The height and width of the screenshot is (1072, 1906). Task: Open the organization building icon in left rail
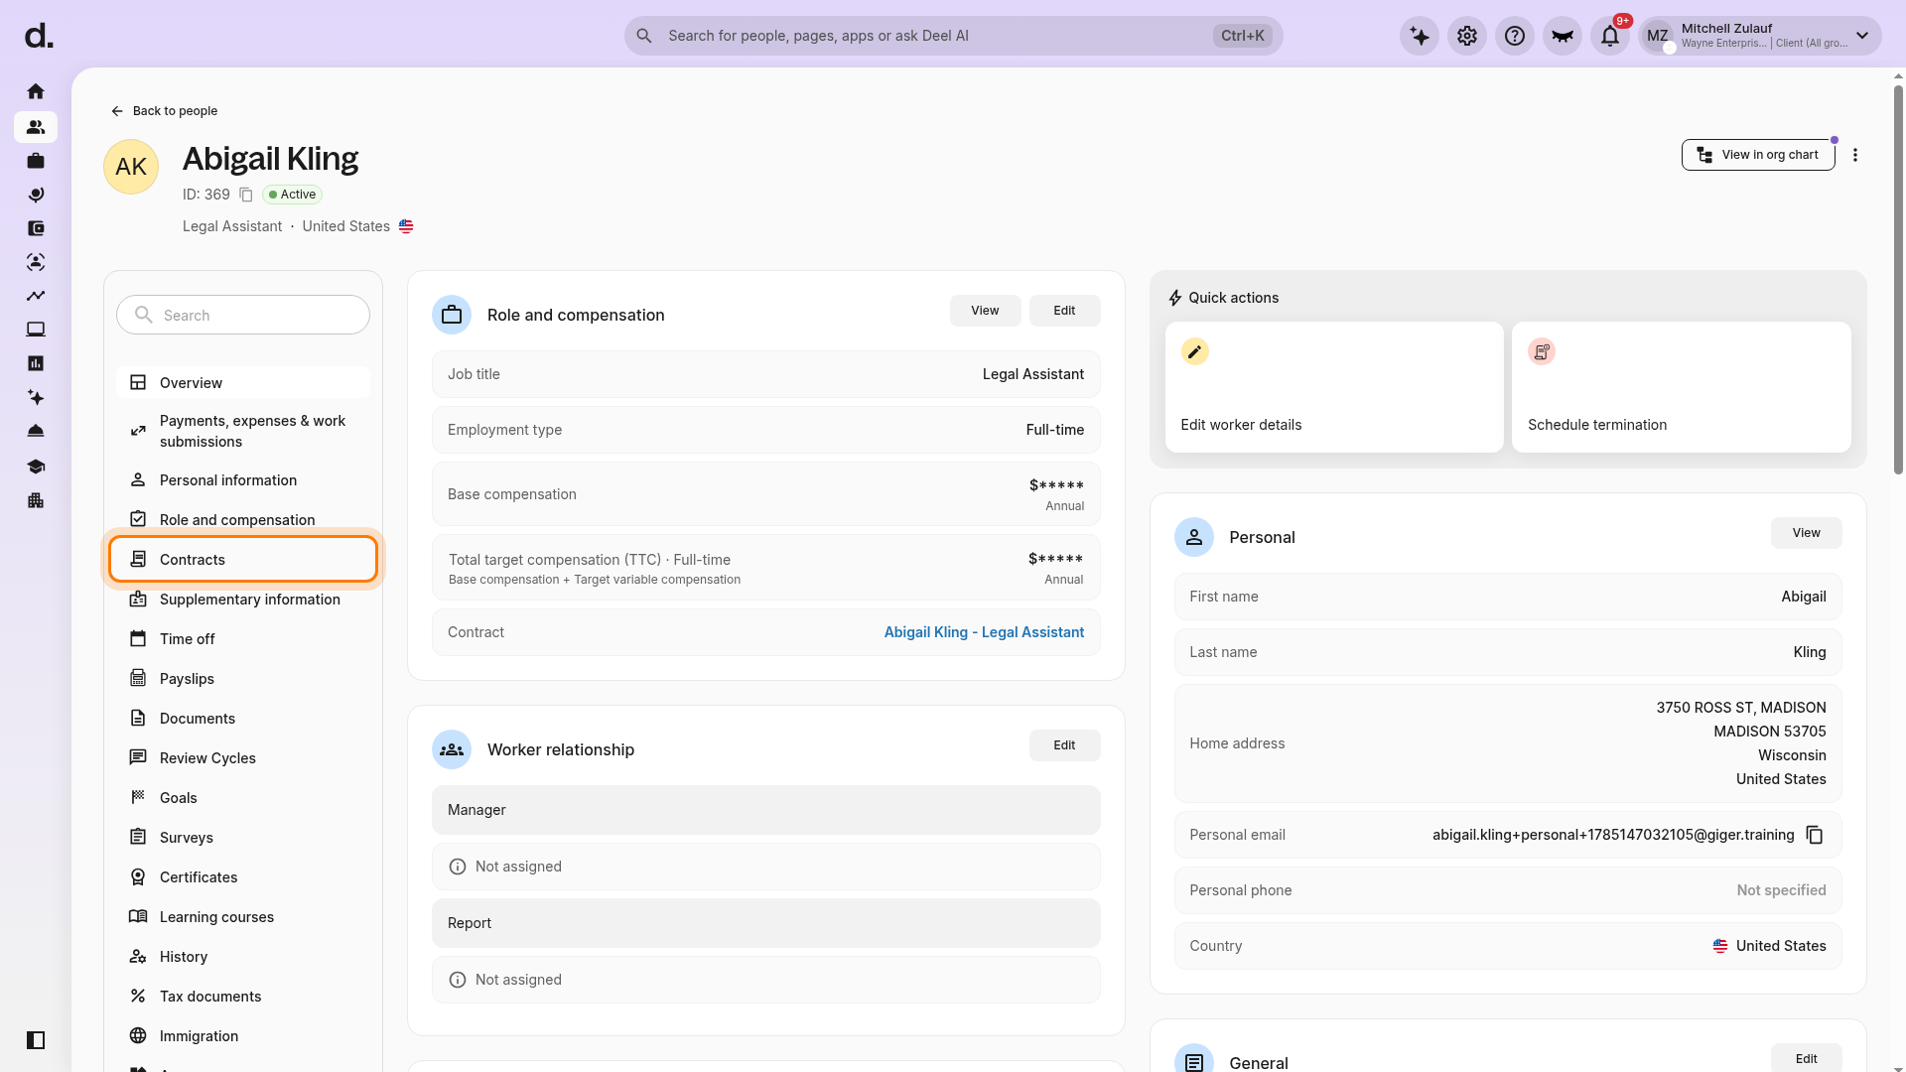[36, 500]
